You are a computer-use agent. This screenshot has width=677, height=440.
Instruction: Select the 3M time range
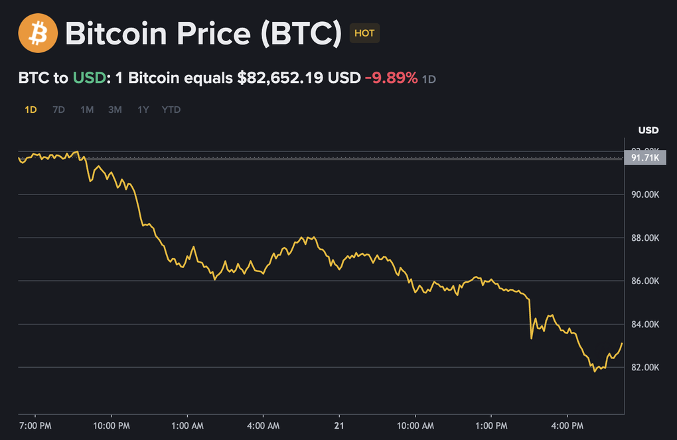click(114, 110)
